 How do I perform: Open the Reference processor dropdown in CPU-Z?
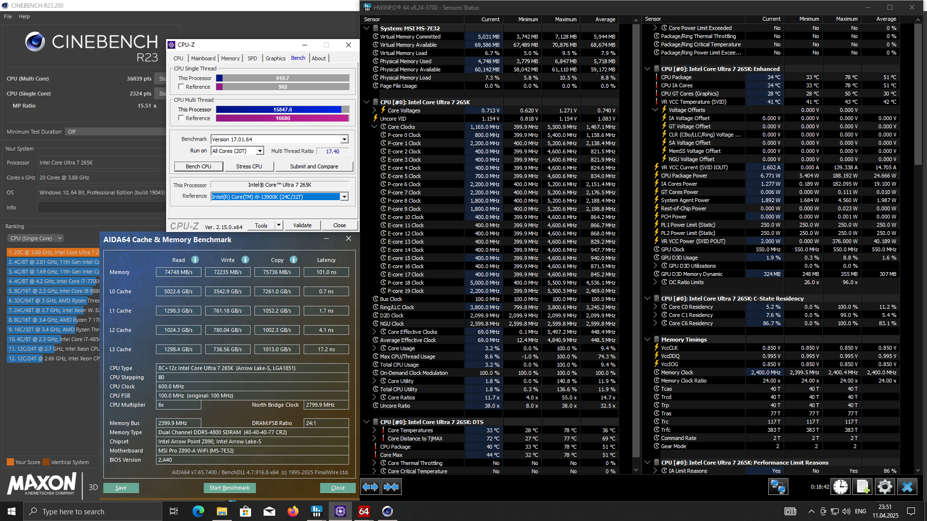(344, 197)
